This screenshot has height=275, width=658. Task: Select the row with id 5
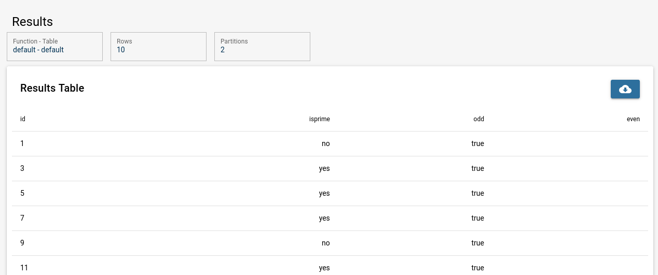pyautogui.click(x=330, y=193)
